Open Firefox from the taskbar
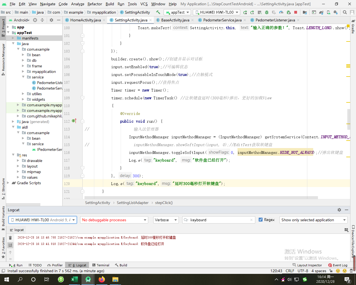This screenshot has width=356, height=285. click(102, 279)
